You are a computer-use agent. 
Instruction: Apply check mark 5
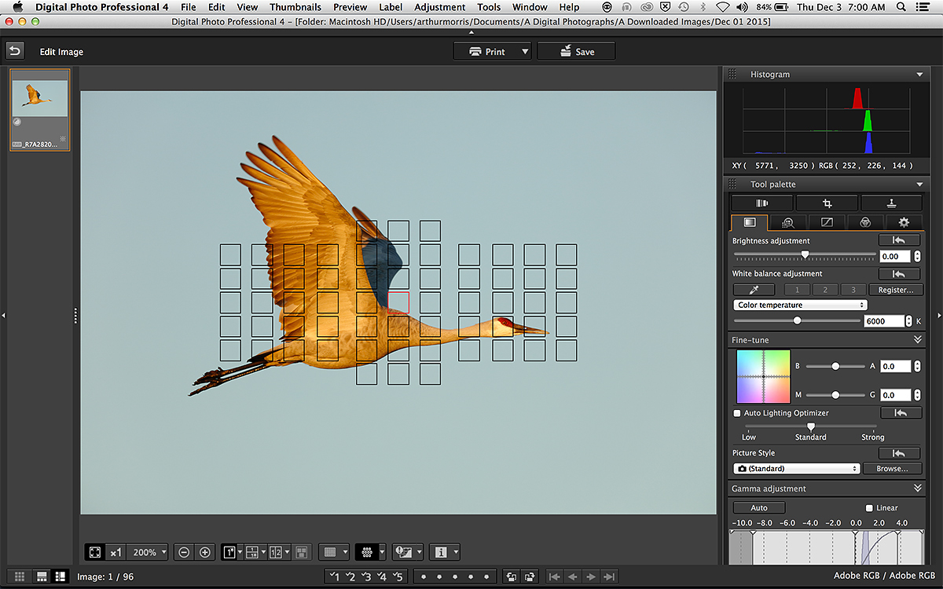[399, 576]
